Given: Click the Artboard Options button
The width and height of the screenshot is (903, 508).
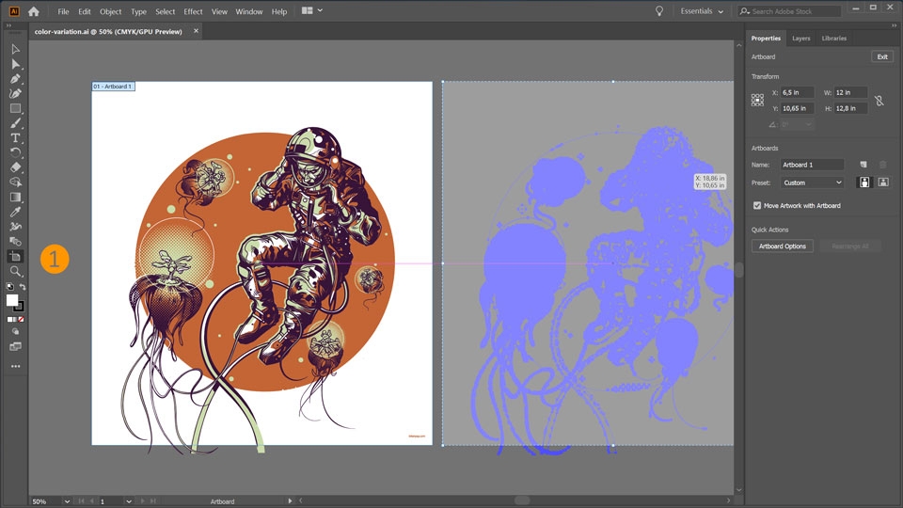Looking at the screenshot, I should tap(782, 246).
